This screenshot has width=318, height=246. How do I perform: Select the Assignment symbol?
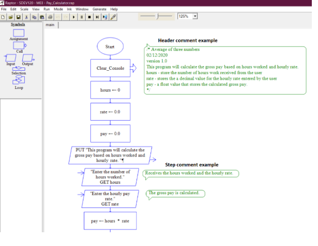point(19,33)
